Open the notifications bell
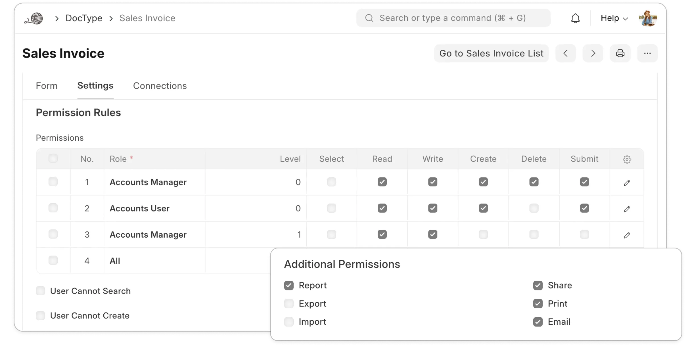Image resolution: width=686 pixels, height=346 pixels. coord(575,18)
